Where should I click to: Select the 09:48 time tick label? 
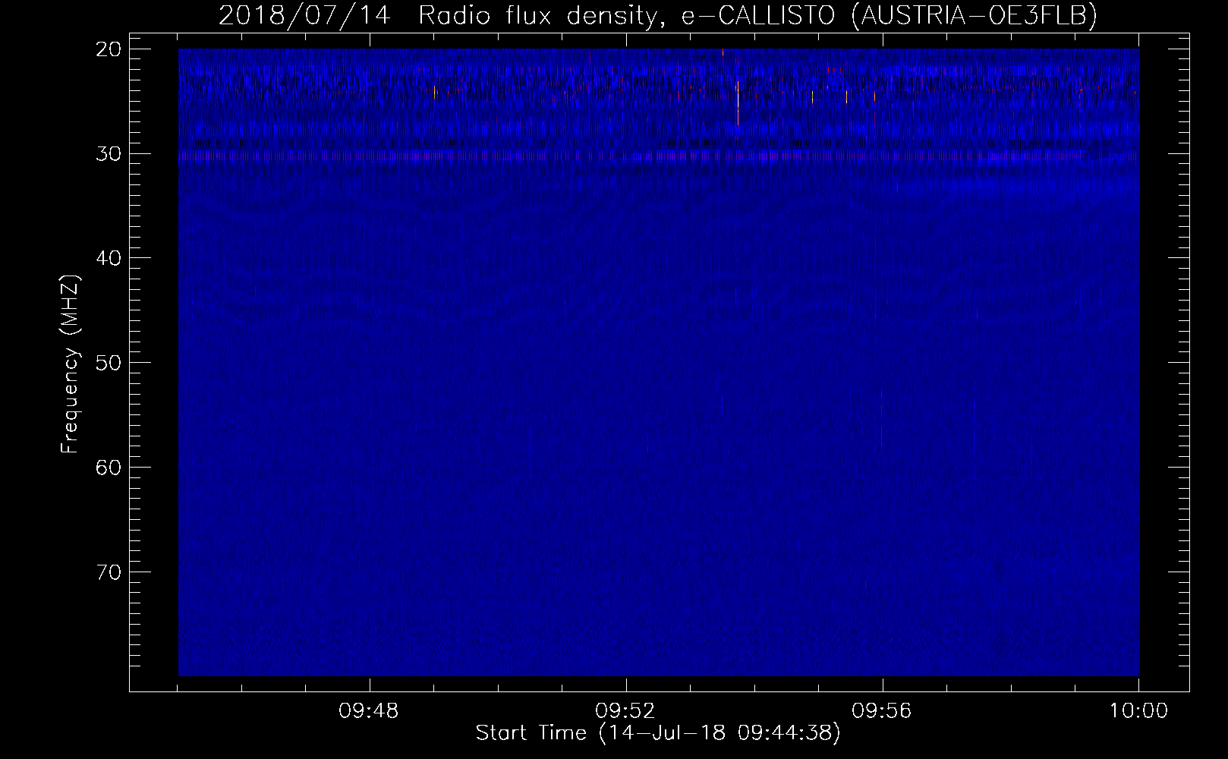[369, 711]
